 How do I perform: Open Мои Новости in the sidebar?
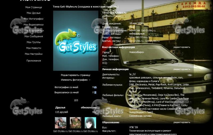click(34, 48)
